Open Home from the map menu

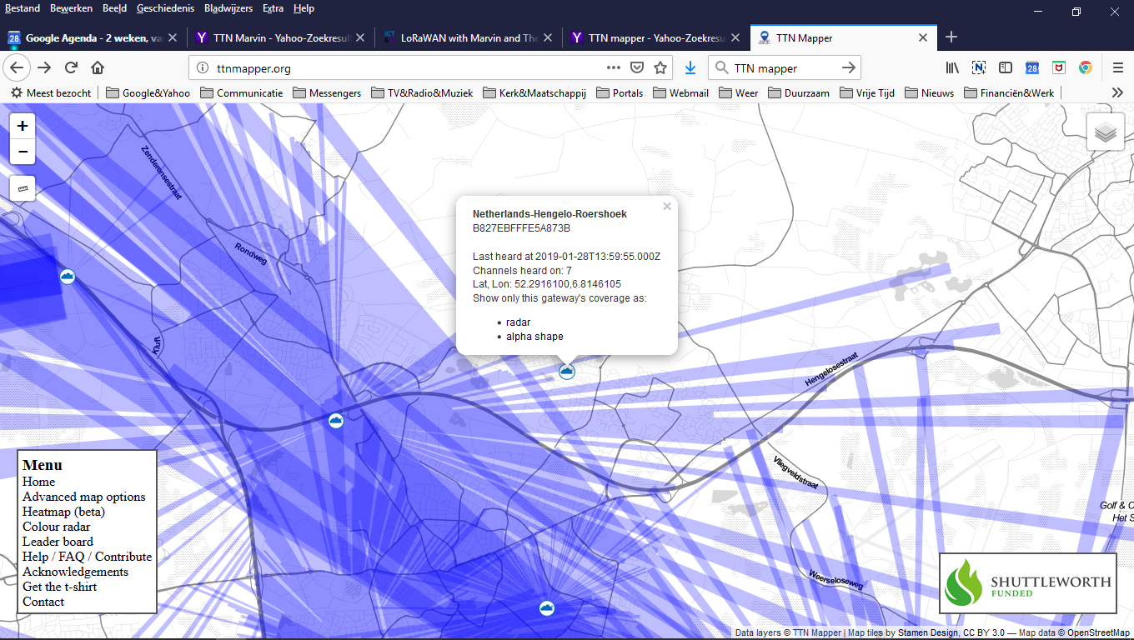[38, 482]
